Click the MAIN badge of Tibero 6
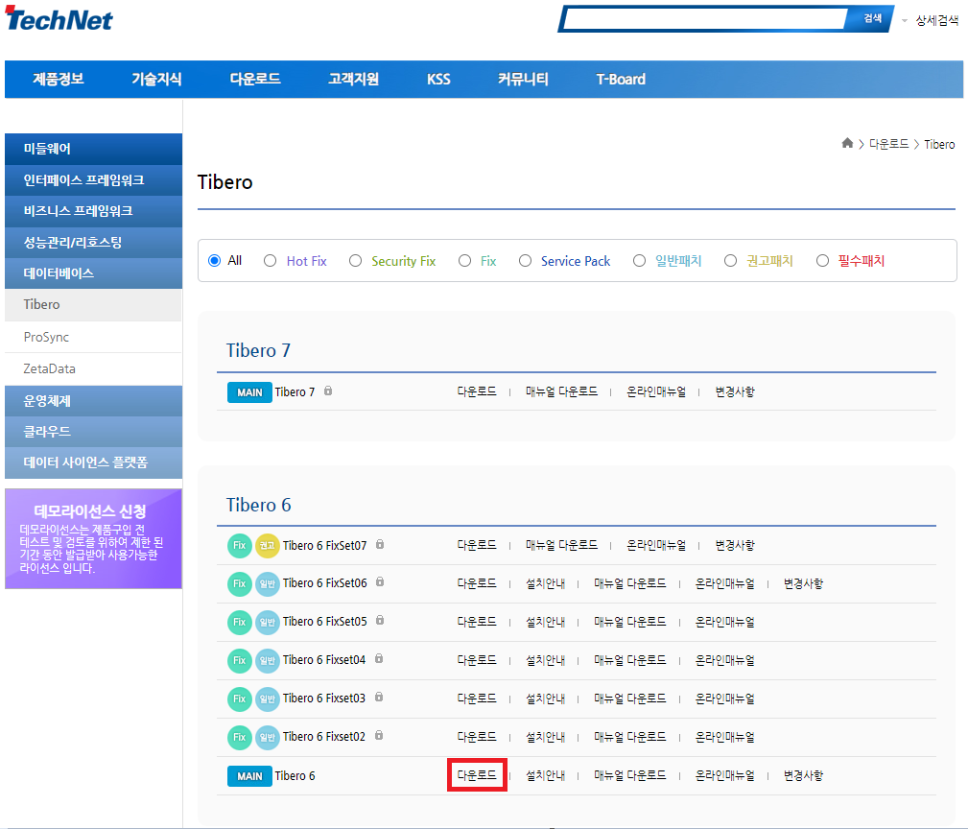 [x=249, y=776]
